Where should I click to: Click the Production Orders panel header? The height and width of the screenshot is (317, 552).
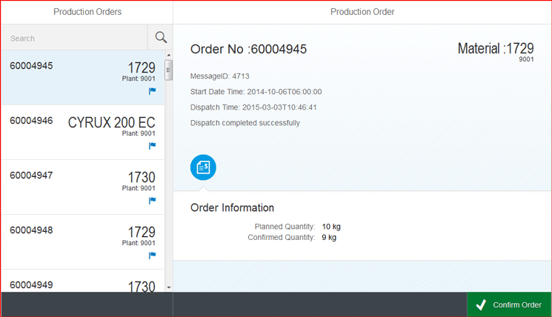87,12
